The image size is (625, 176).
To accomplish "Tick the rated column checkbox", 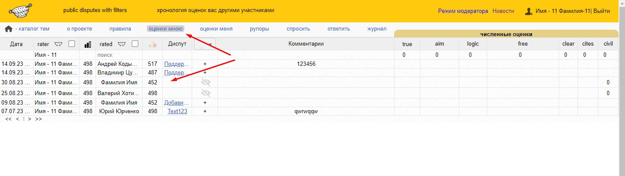I will [x=135, y=43].
